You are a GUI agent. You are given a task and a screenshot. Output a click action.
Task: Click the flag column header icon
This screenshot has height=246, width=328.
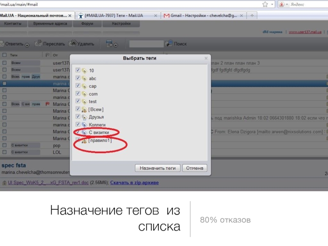tap(47, 55)
